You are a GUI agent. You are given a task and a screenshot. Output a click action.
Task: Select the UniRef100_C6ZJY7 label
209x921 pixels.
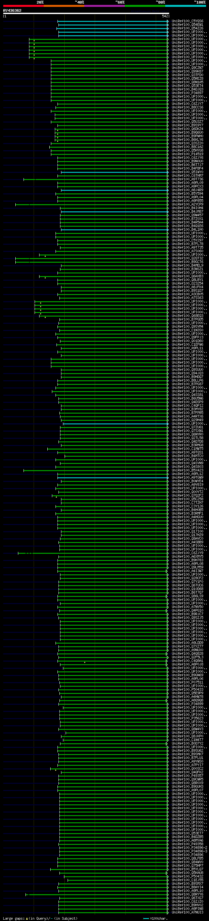coord(187,104)
